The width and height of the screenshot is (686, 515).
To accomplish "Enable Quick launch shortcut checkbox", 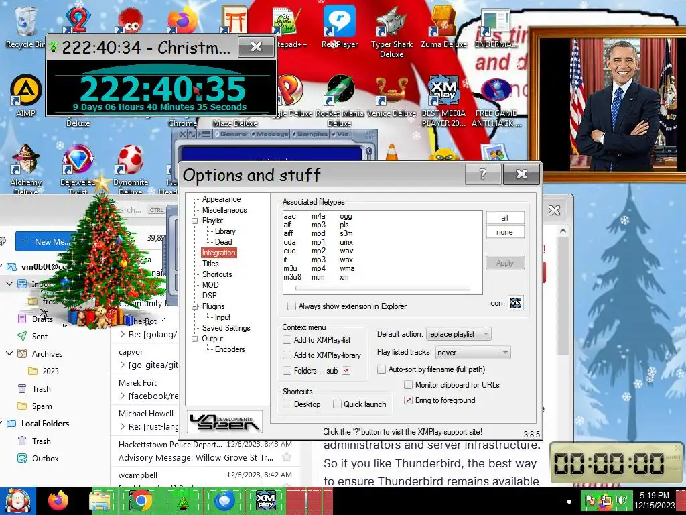I will 337,404.
